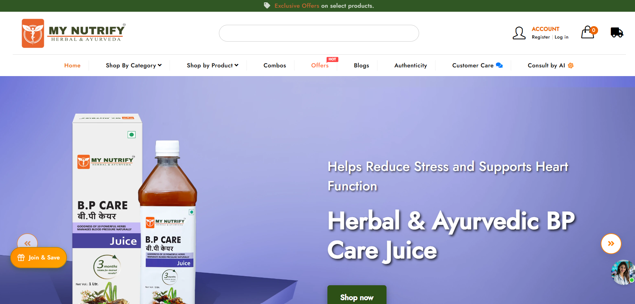
Task: Open Consult by AI
Action: pyautogui.click(x=550, y=65)
